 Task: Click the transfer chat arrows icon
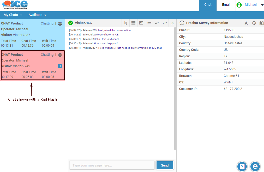pyautogui.click(x=157, y=23)
